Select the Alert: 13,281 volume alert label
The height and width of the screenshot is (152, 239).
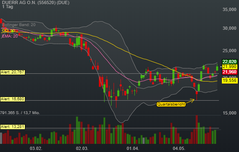pyautogui.click(x=13, y=127)
